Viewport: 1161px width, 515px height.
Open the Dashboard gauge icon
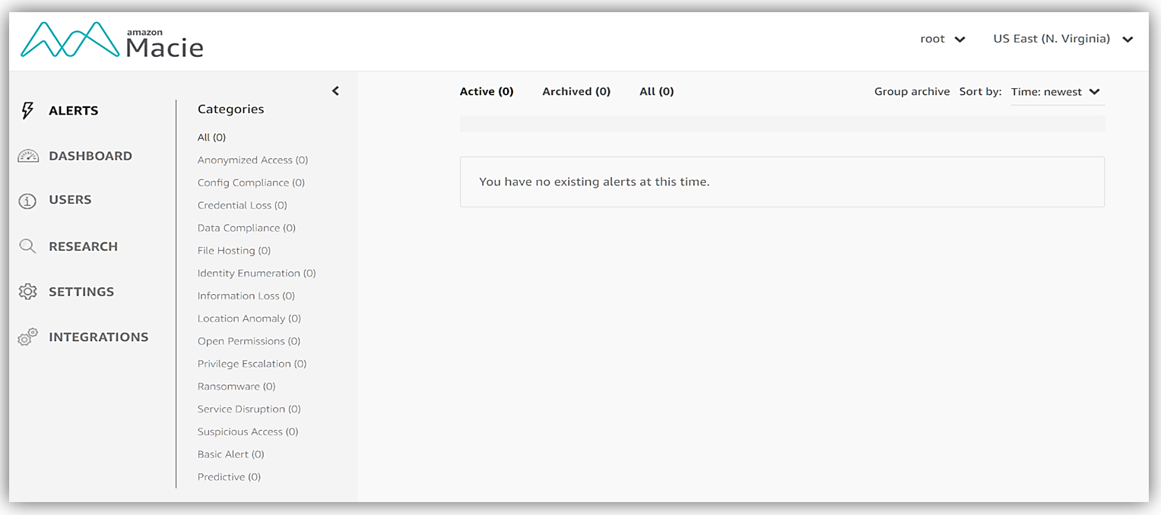27,156
